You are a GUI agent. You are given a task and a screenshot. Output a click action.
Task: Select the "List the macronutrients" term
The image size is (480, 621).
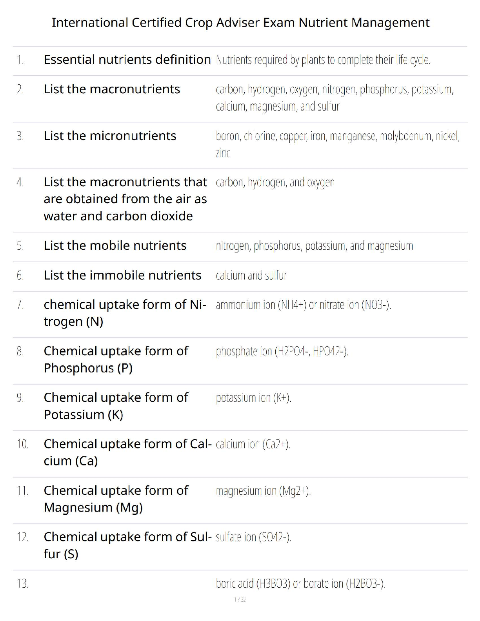pyautogui.click(x=112, y=89)
